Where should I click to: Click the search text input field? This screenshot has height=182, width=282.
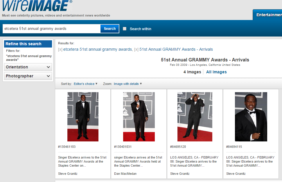tap(51, 29)
